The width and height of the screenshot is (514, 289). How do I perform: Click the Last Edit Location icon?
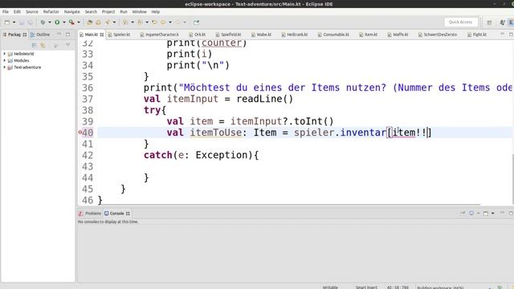(154, 22)
